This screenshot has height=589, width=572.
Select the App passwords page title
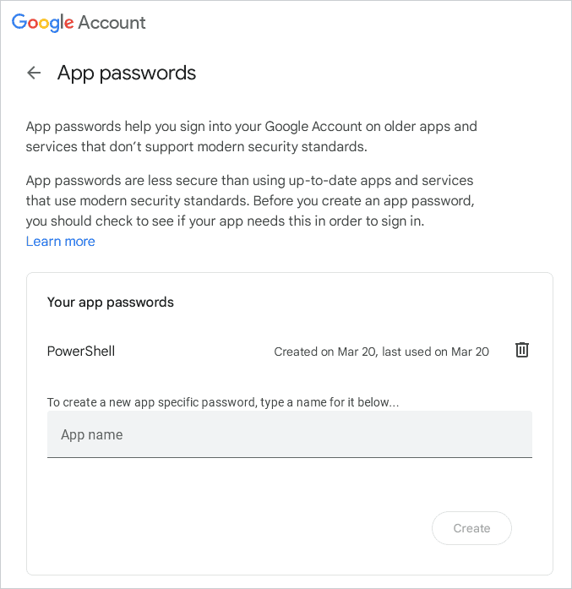click(127, 73)
